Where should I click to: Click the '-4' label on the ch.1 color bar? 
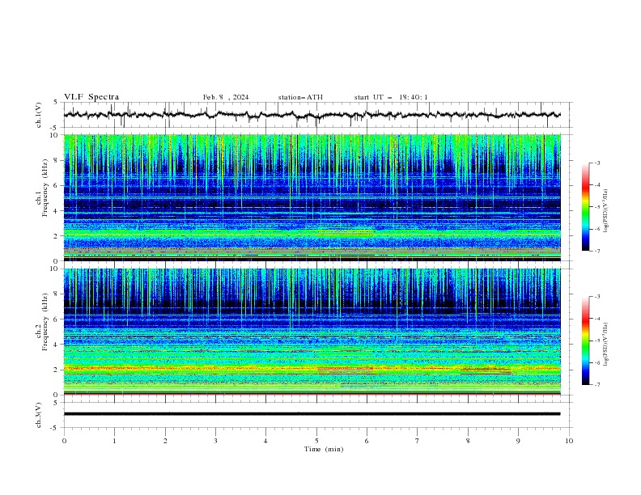[596, 185]
